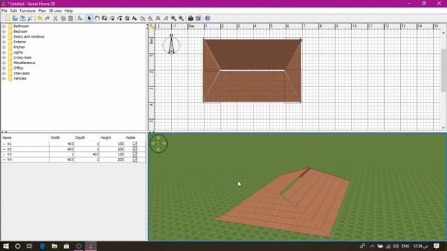Image resolution: width=447 pixels, height=251 pixels.
Task: Sort furniture list by Depth column
Action: [x=87, y=137]
